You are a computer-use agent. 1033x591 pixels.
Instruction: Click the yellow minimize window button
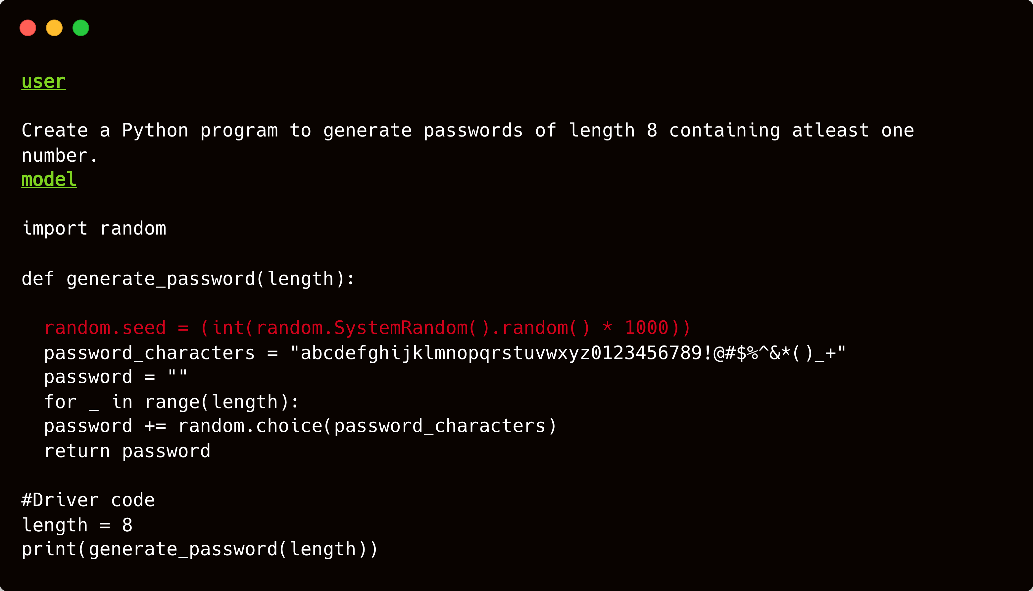coord(54,28)
